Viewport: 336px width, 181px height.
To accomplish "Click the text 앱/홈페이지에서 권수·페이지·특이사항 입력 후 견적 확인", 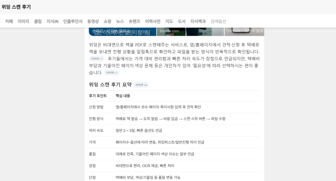I will pyautogui.click(x=158, y=107).
